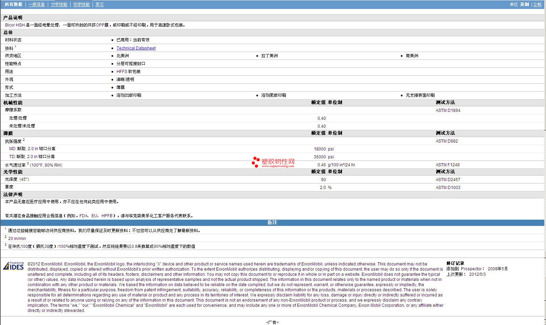Click the 产品说明 section header
Image resolution: width=546 pixels, height=325 pixels.
pyautogui.click(x=13, y=18)
